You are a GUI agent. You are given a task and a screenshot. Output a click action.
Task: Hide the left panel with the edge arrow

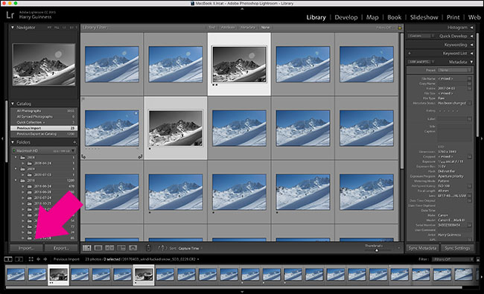coord(2,138)
